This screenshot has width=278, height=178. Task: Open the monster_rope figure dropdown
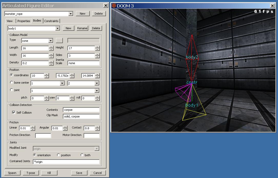click(x=71, y=14)
